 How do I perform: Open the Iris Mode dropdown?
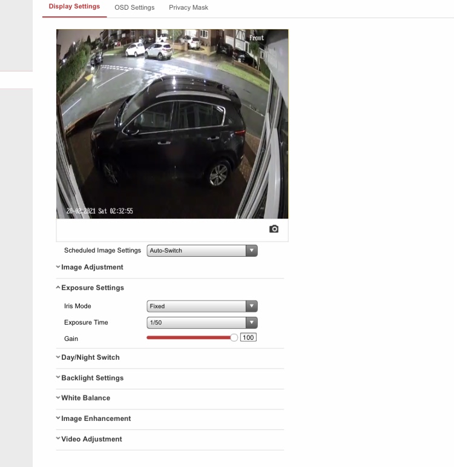tap(202, 306)
